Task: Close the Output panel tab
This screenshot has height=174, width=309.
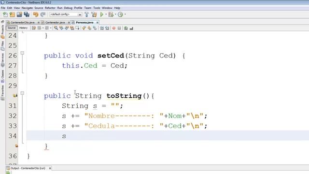Action: [x=50, y=168]
